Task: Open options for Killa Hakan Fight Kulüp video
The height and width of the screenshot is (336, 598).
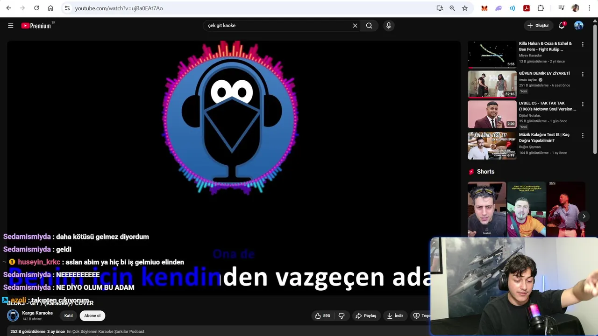Action: (x=583, y=44)
